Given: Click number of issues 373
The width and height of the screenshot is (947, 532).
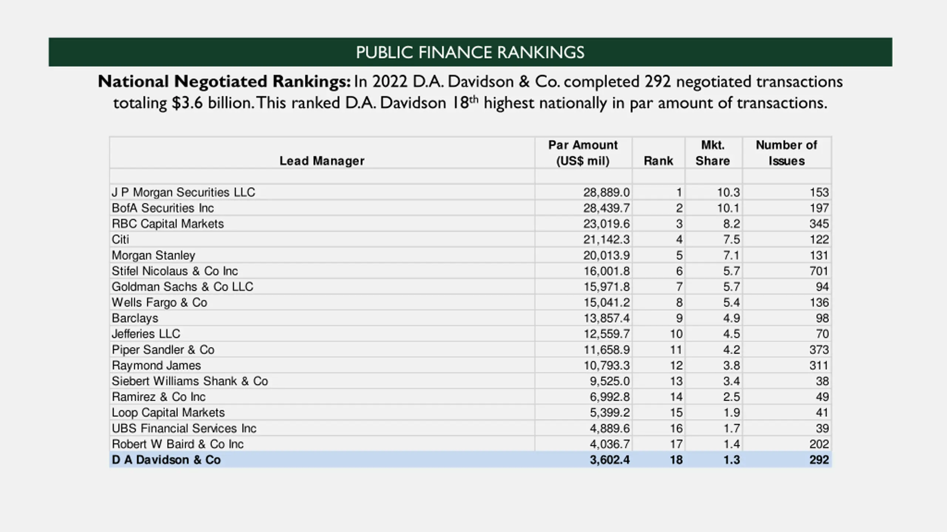Looking at the screenshot, I should (x=819, y=349).
